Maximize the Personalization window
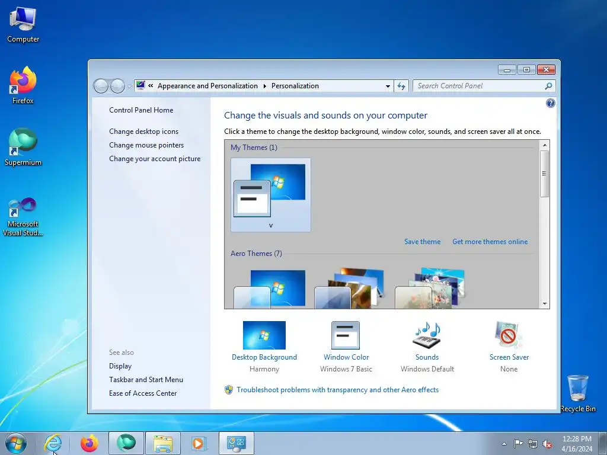607x455 pixels. point(526,70)
